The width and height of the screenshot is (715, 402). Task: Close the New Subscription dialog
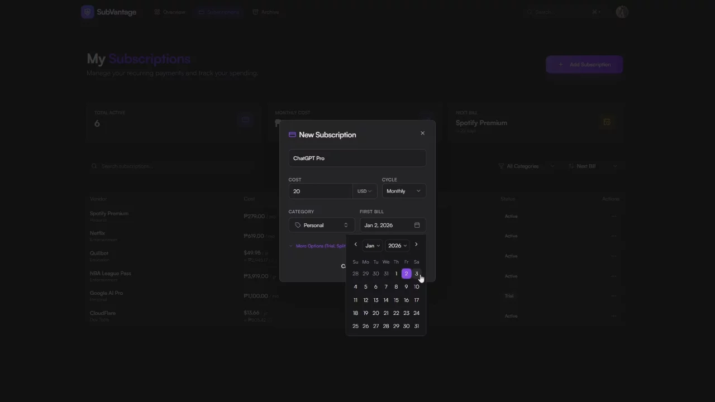click(422, 133)
